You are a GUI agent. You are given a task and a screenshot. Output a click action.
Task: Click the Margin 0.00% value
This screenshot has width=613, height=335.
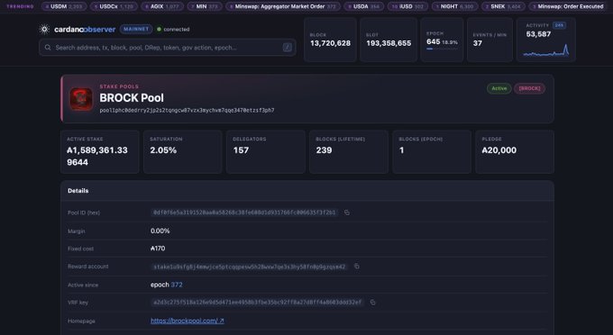pos(160,231)
